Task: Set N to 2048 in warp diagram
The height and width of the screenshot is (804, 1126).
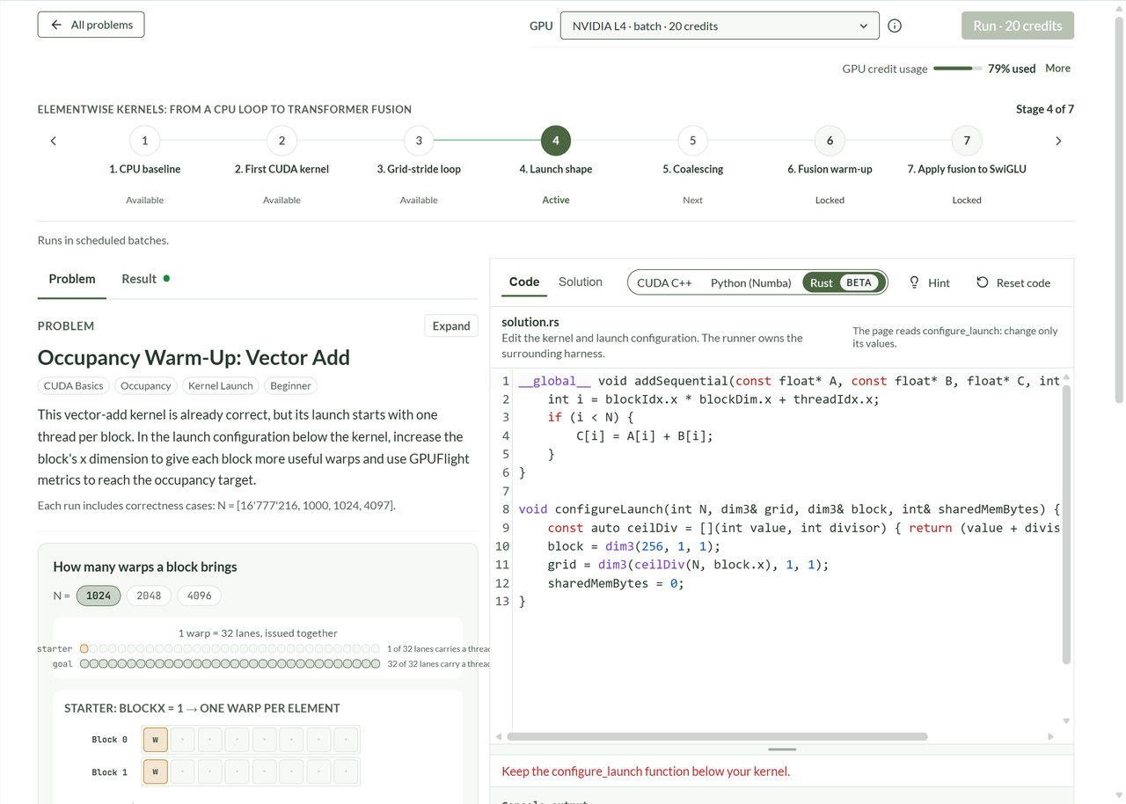Action: (149, 596)
